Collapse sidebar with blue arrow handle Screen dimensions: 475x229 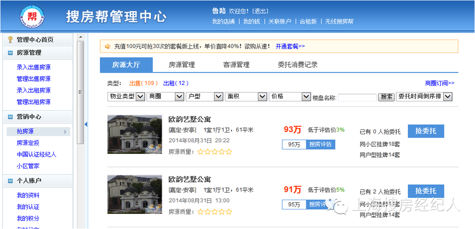point(86,124)
